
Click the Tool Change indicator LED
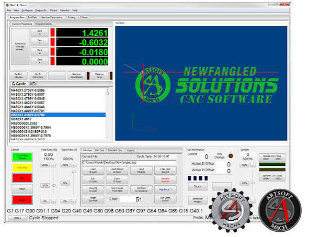click(x=231, y=156)
